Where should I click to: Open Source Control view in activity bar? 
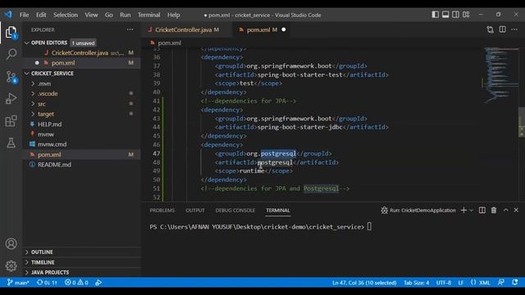point(11,77)
